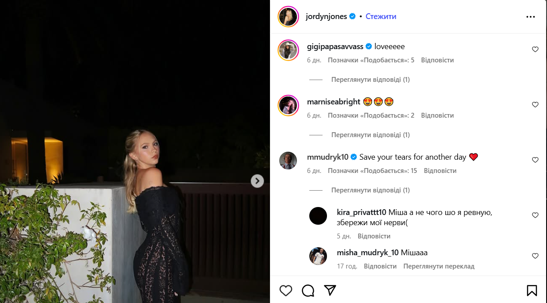The image size is (547, 303).
Task: Like marniseabright's comment
Action: click(535, 105)
